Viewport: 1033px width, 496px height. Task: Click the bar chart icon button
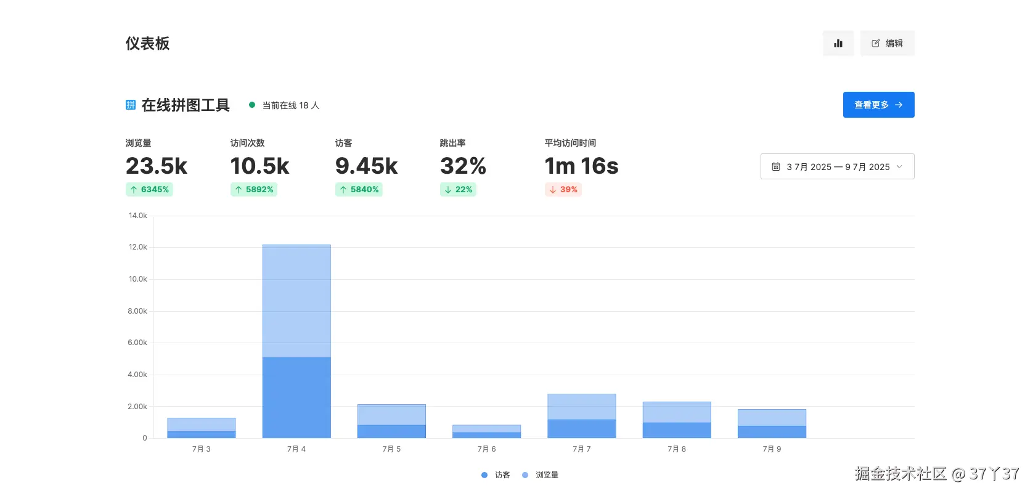pos(838,43)
